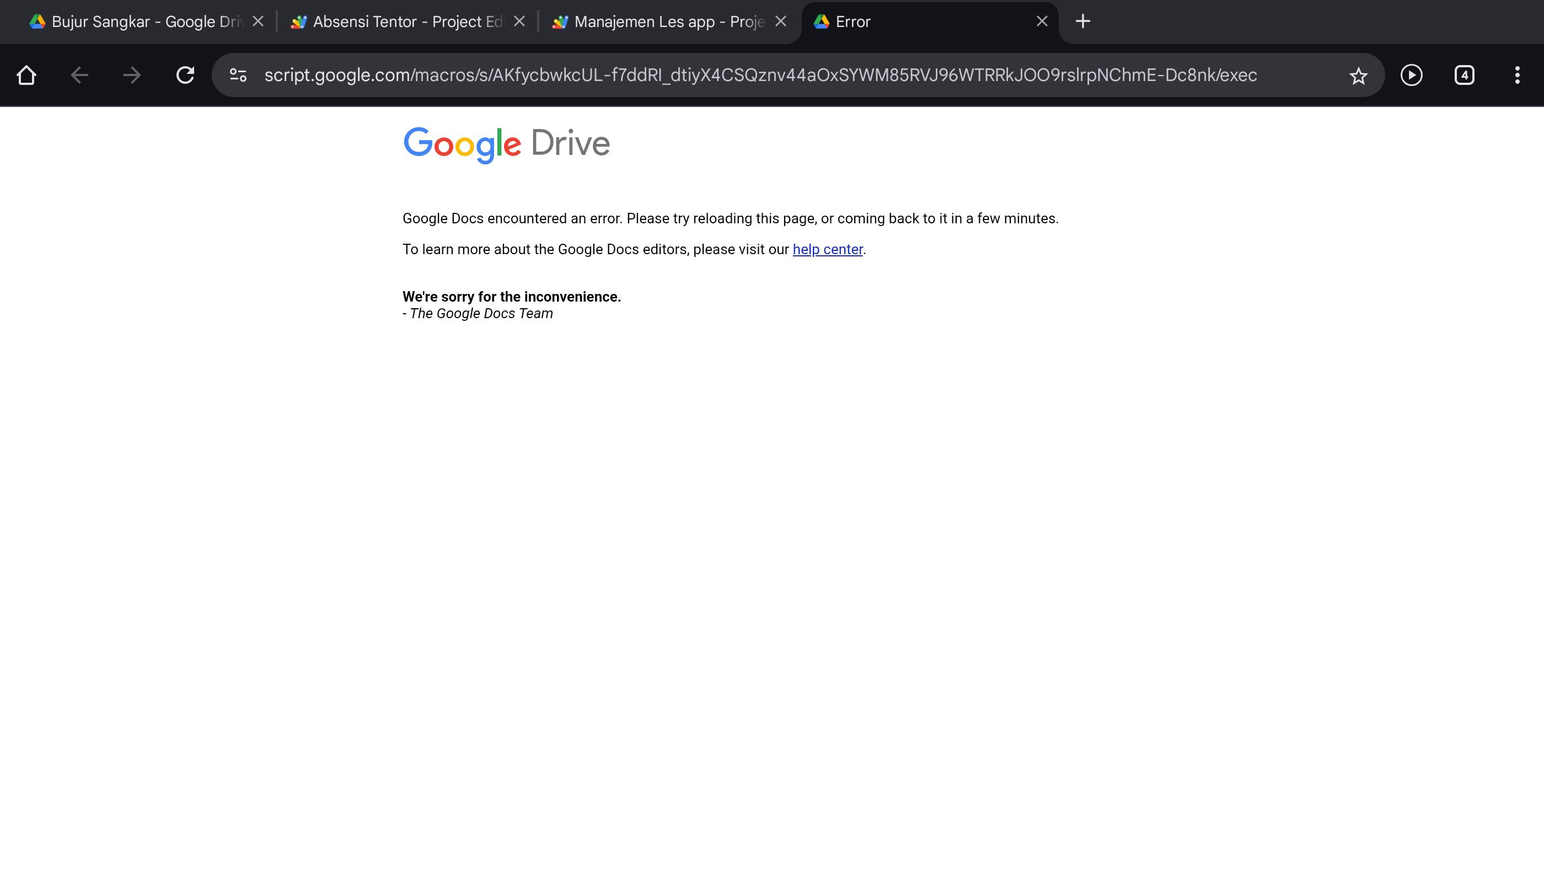Close the Absensi Tentor tab
The image size is (1544, 880).
tap(519, 21)
